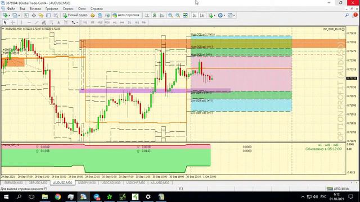The image size is (360, 202).
Task: Open the Вставка menu
Action: click(x=35, y=9)
